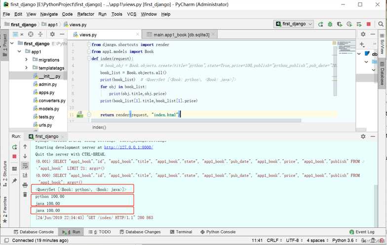Toggle soft-wrap in the Run console

pos(25,166)
